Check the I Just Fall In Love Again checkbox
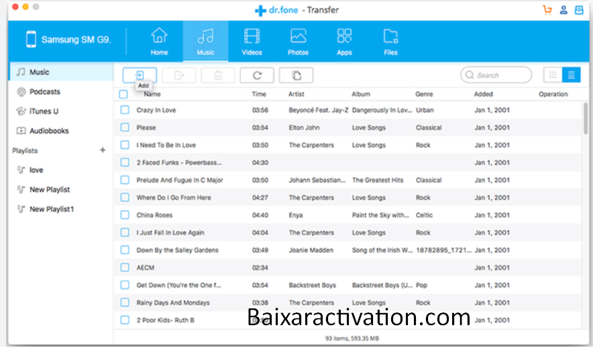Image resolution: width=593 pixels, height=348 pixels. coord(125,233)
